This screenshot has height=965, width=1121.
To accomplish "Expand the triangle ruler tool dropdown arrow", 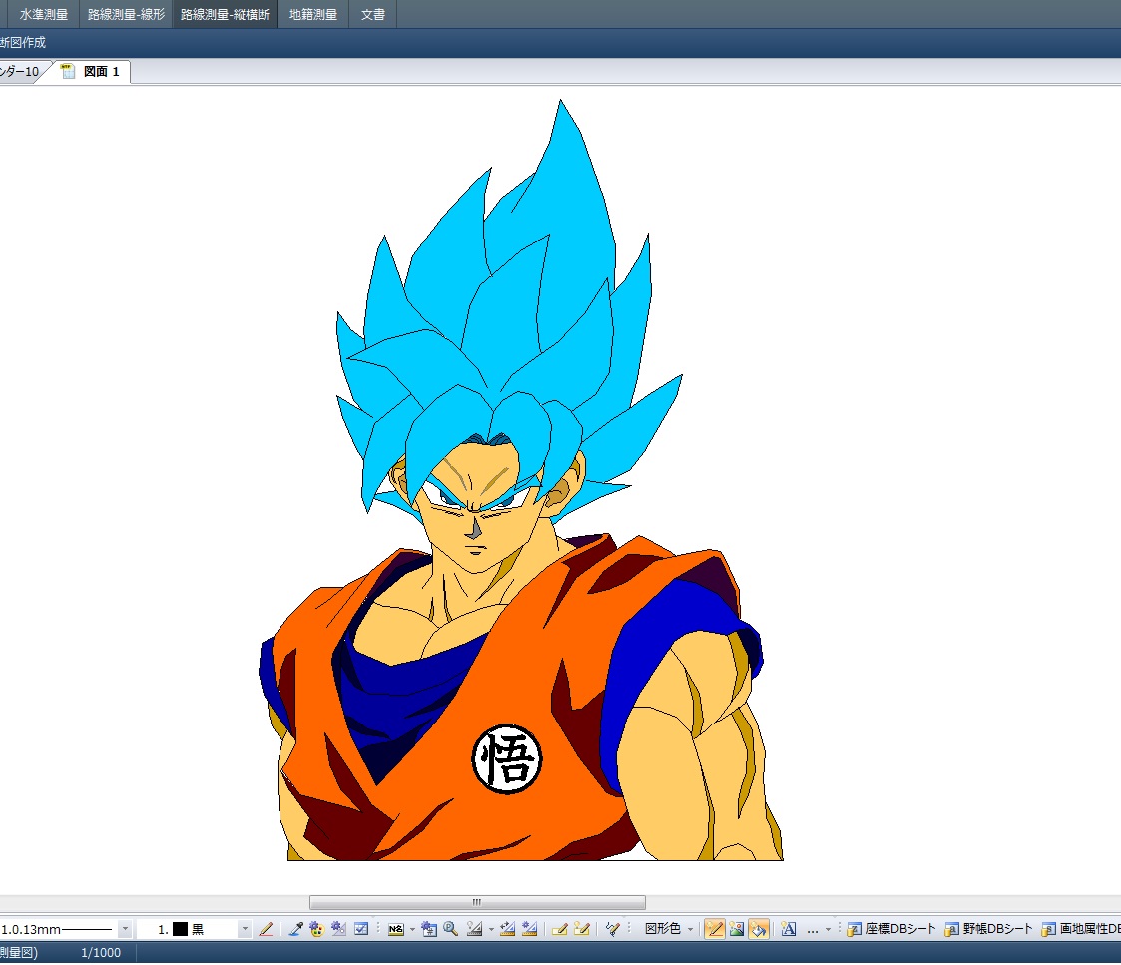I will point(491,929).
